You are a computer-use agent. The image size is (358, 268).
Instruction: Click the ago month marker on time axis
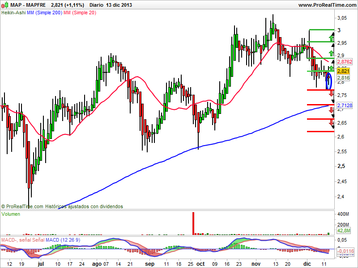pos(97,264)
